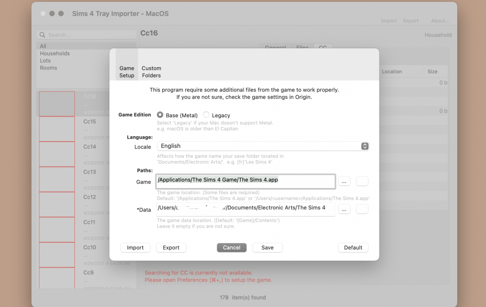Switch to the Custom Folders tab
The height and width of the screenshot is (307, 486).
coord(151,72)
